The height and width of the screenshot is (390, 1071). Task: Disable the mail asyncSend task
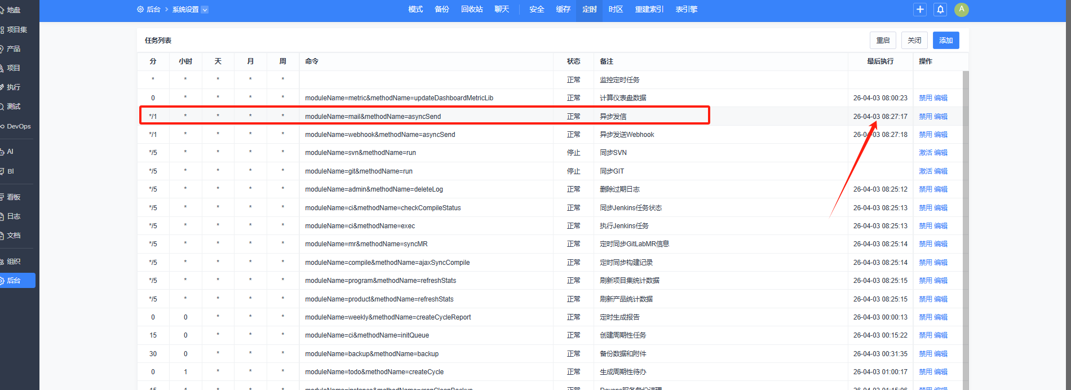[x=926, y=117]
